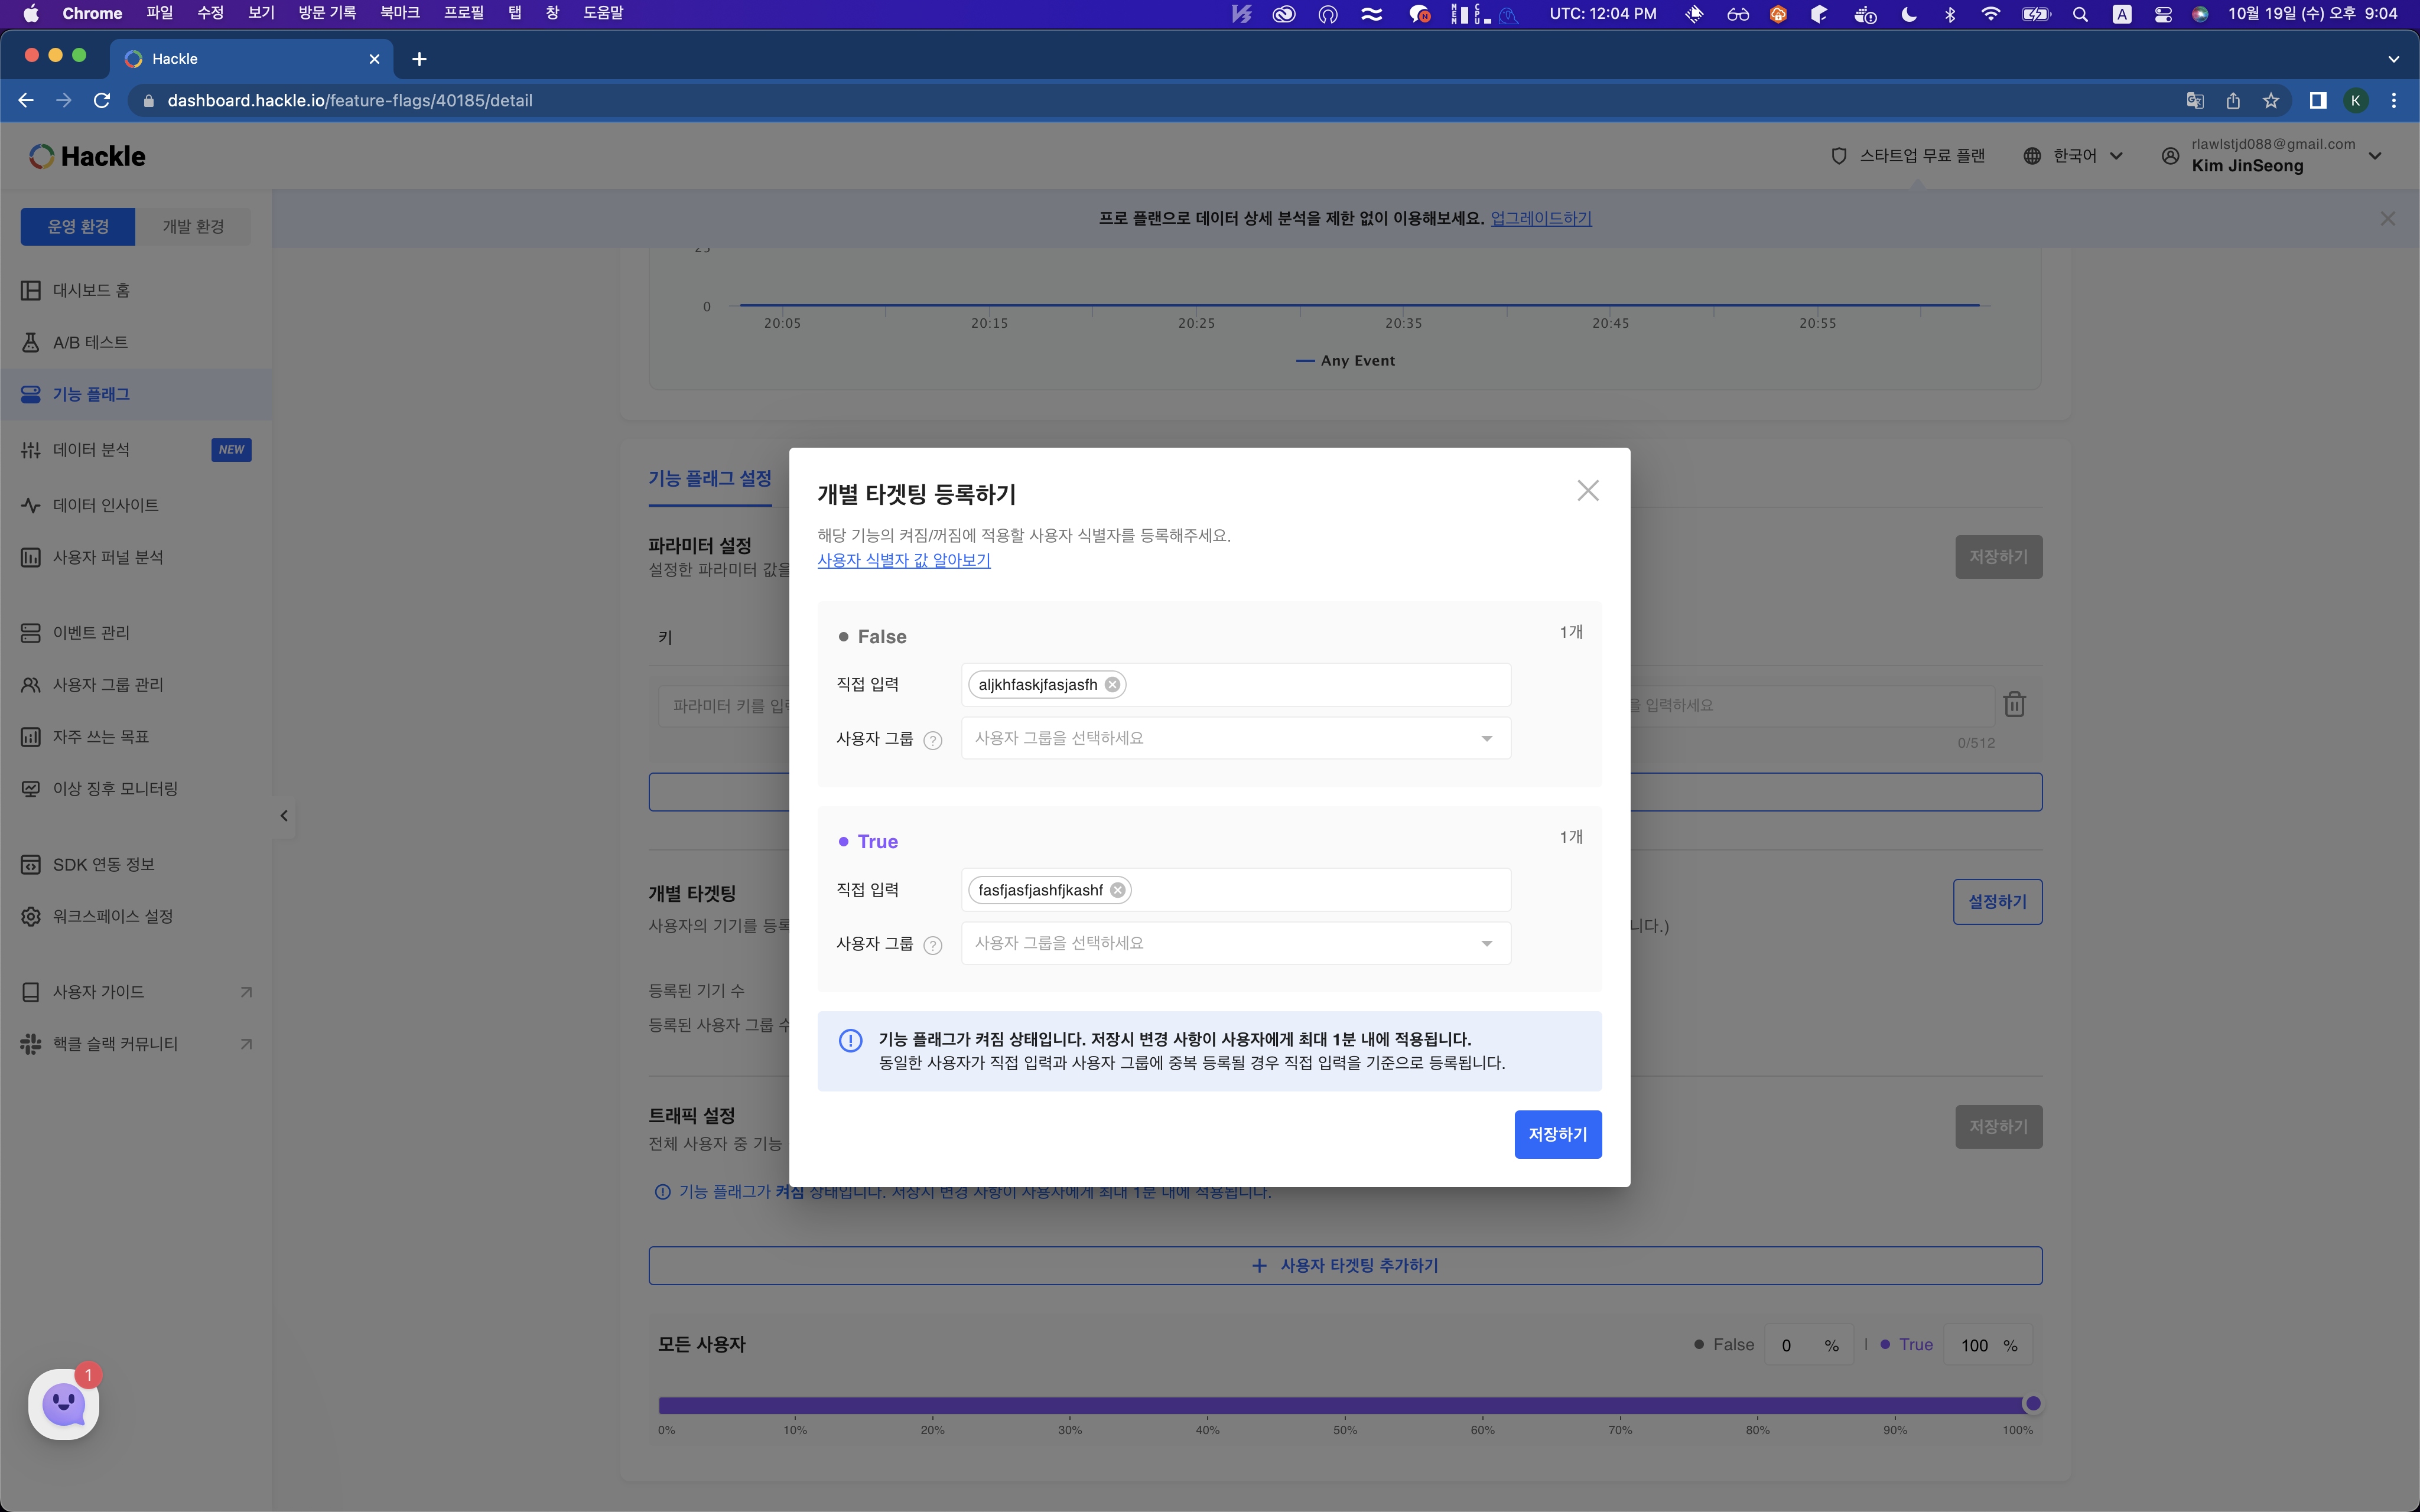
Task: Open the 사용자 식별자 값 알아보기 link
Action: (903, 560)
